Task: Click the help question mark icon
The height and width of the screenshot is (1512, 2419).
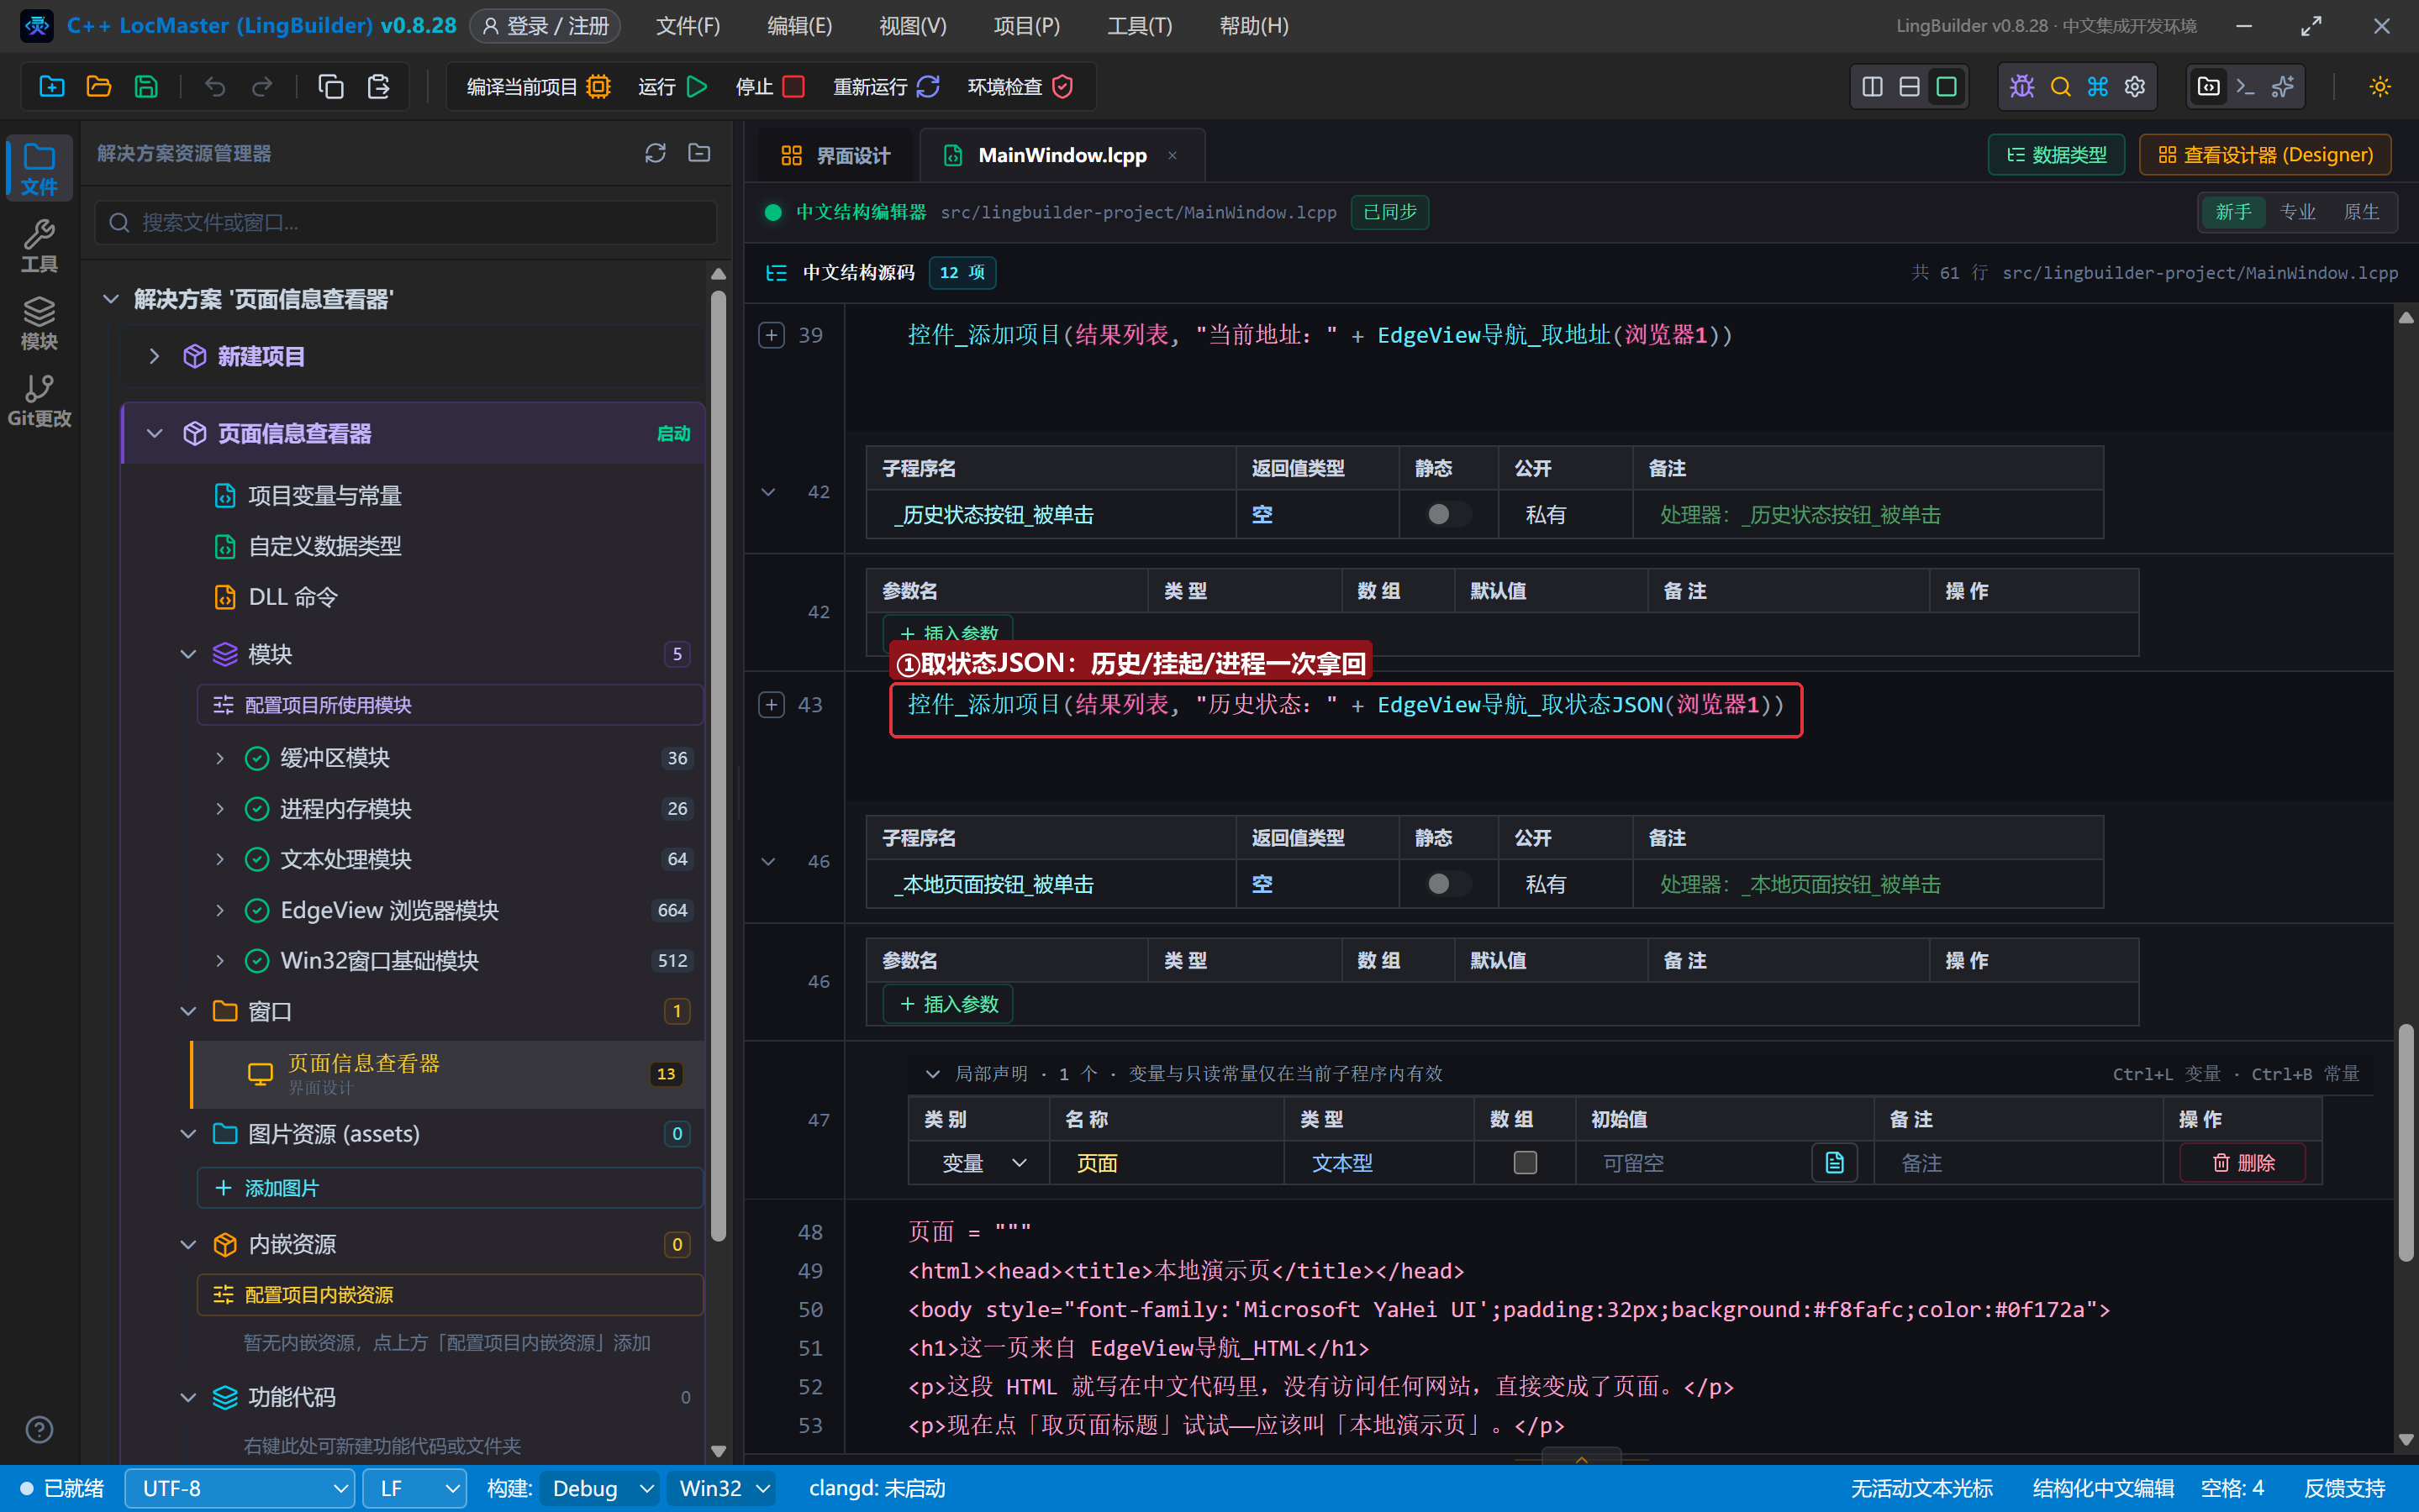Action: tap(39, 1429)
